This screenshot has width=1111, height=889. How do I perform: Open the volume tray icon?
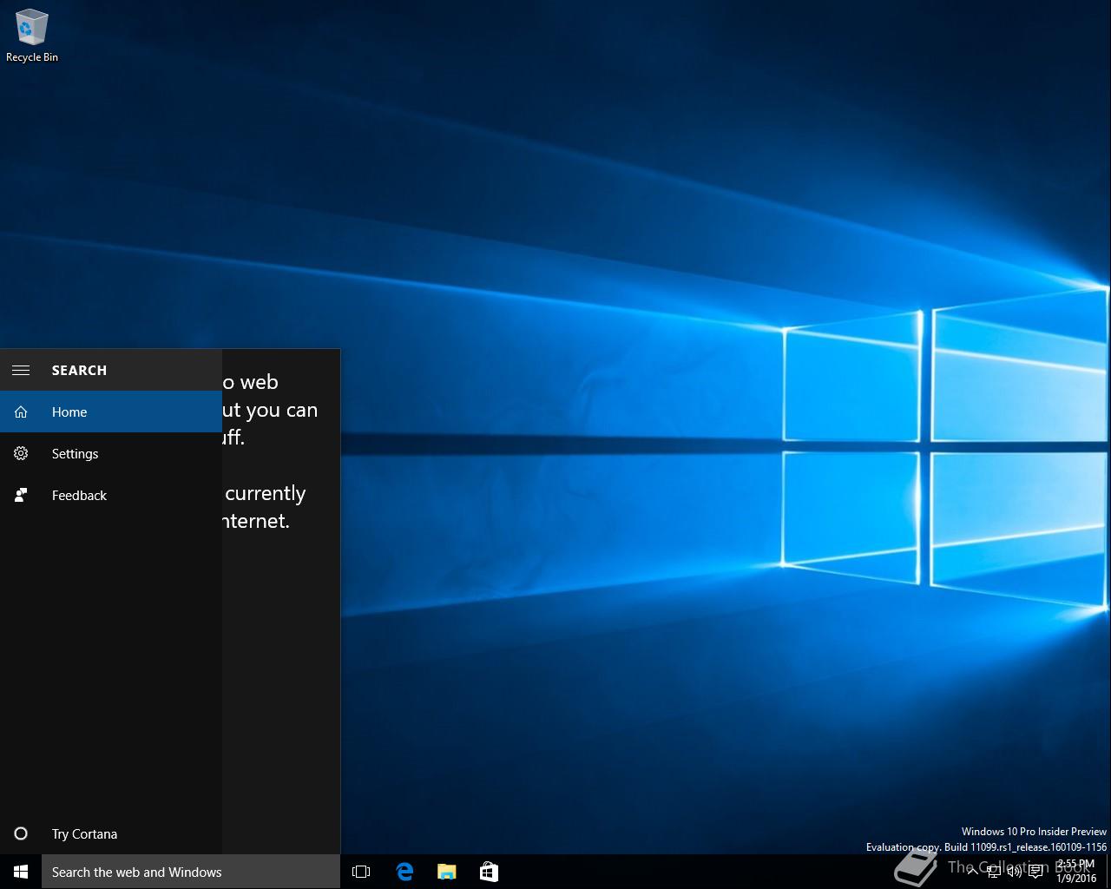pyautogui.click(x=1015, y=872)
